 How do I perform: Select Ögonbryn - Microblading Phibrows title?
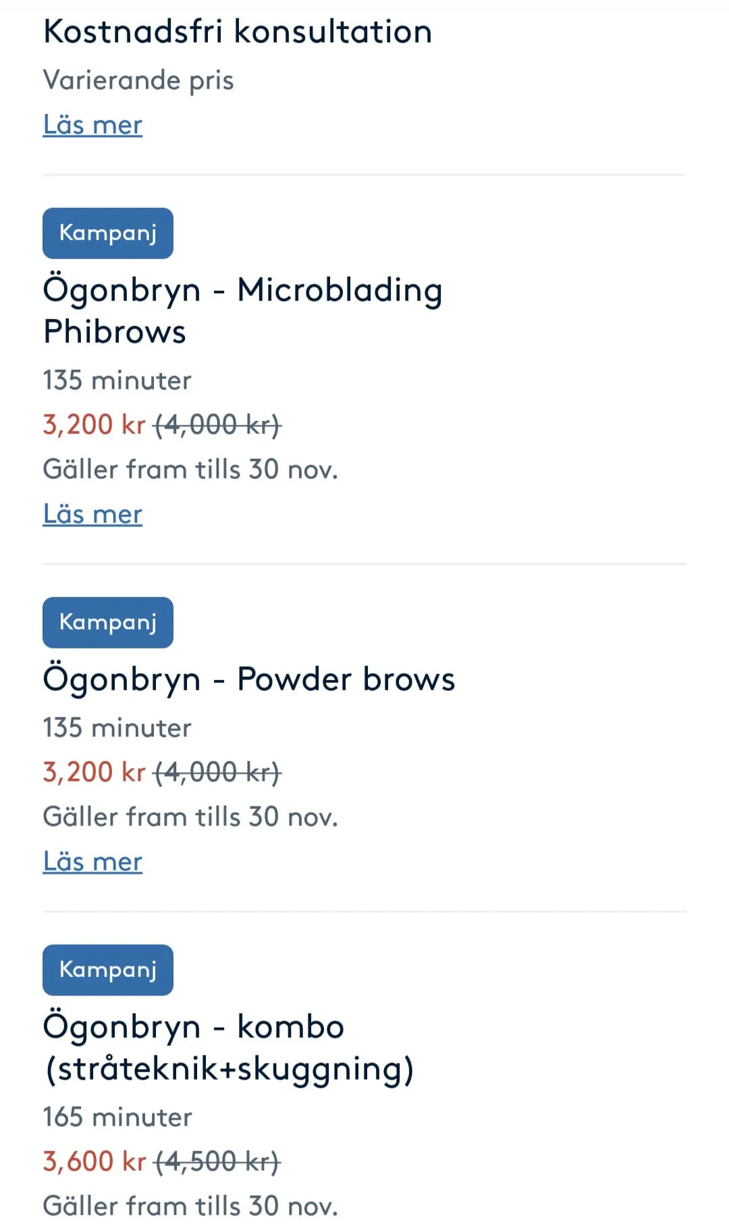(x=242, y=310)
